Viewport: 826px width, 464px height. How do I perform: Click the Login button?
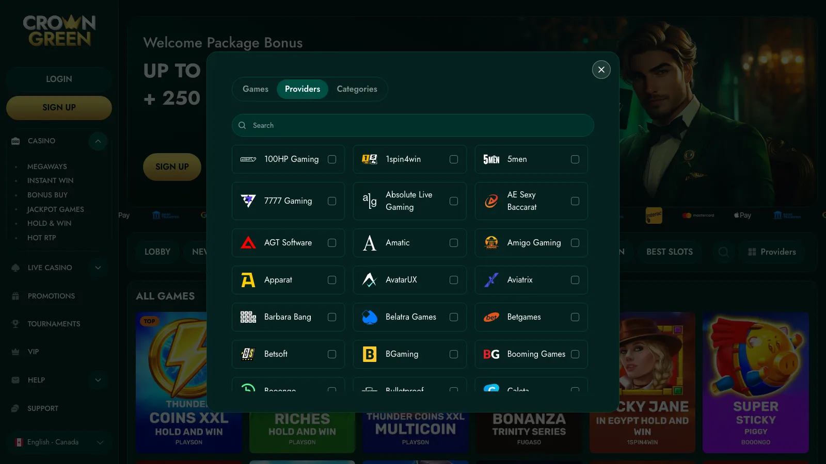coord(59,79)
